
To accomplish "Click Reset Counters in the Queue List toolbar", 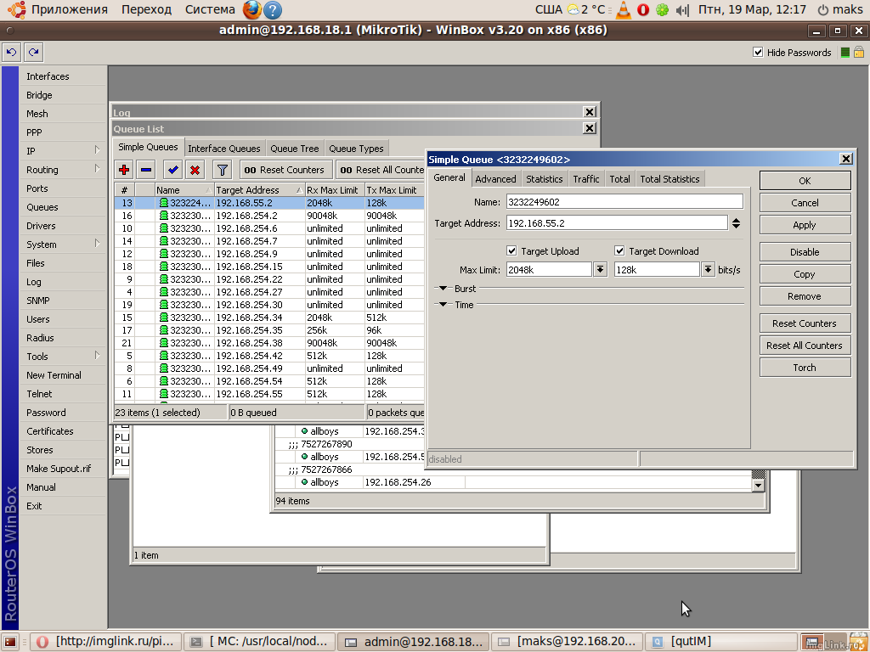I will point(285,170).
